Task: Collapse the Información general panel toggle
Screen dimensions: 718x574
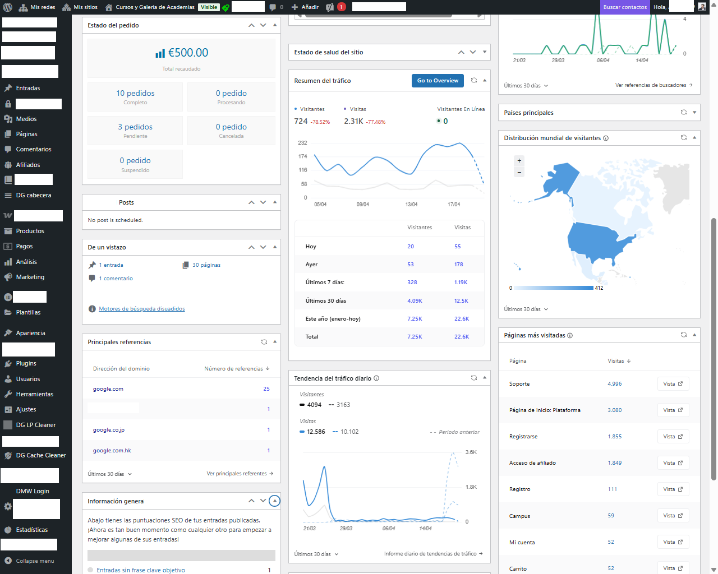Action: [x=274, y=501]
